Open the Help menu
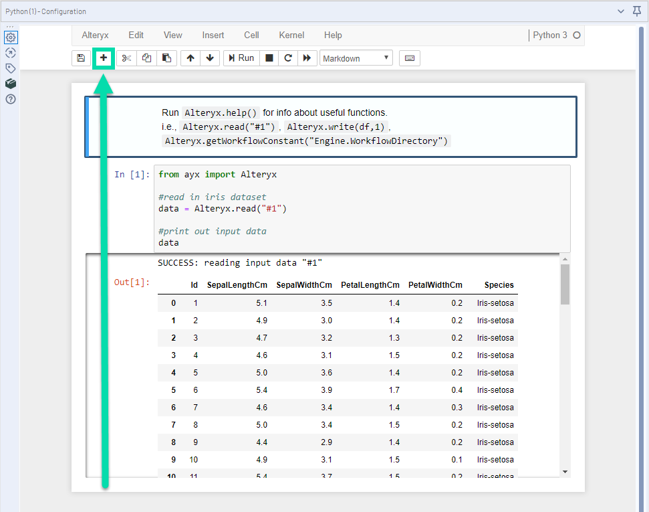The height and width of the screenshot is (512, 649). tap(333, 35)
